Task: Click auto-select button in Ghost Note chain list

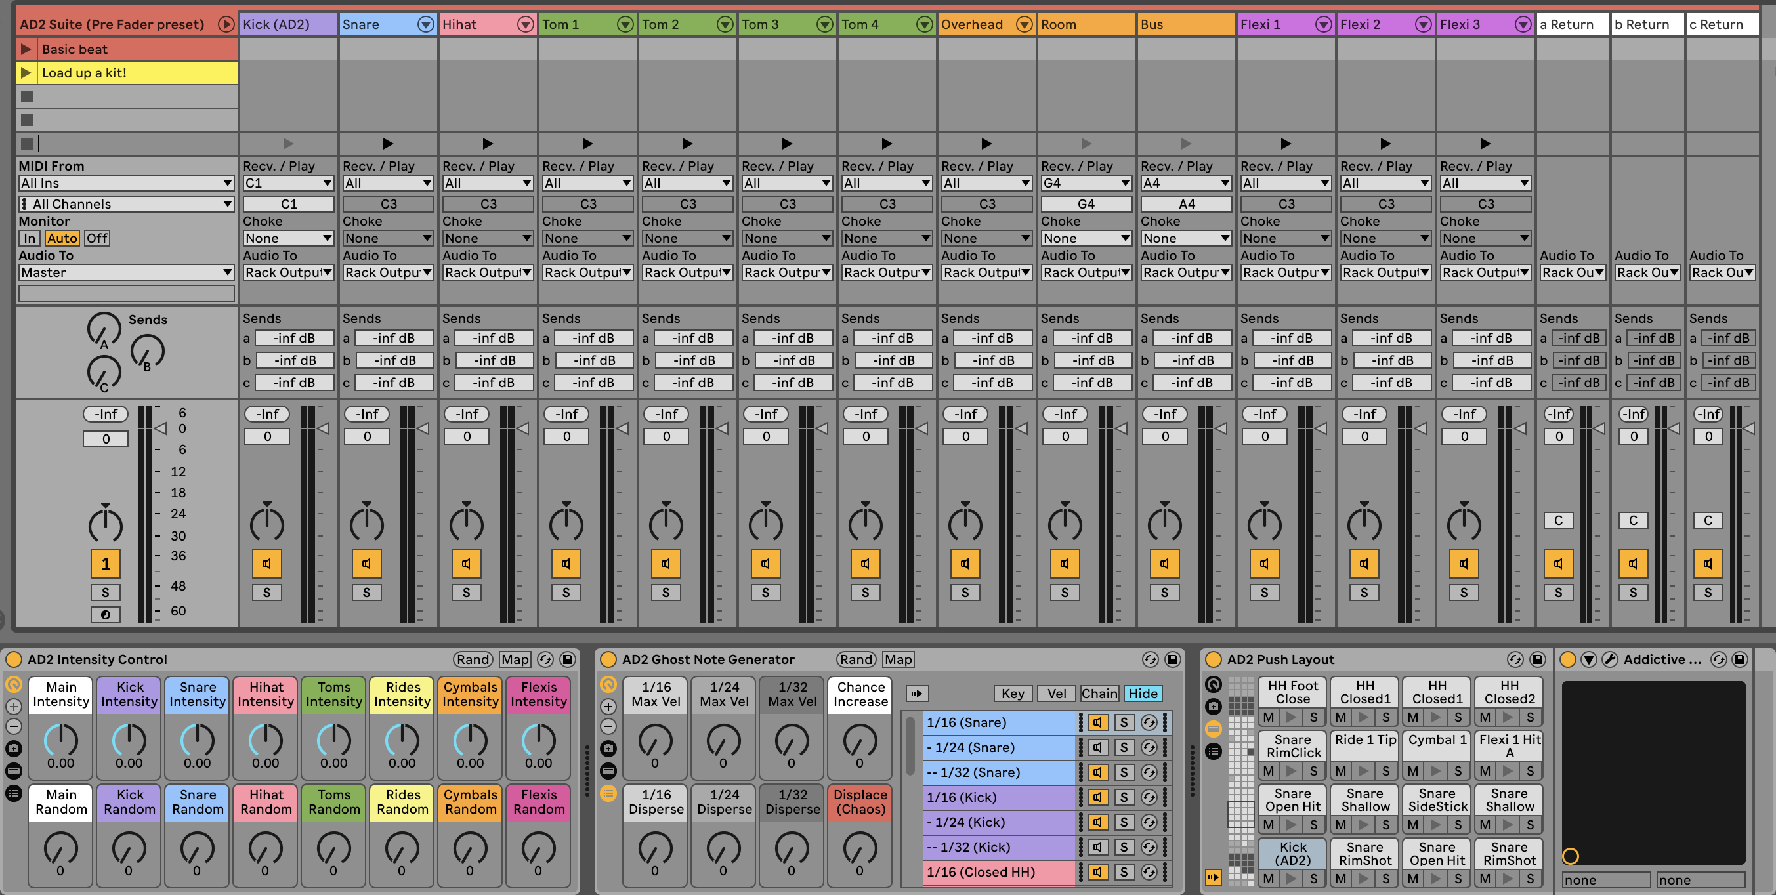Action: click(x=917, y=694)
